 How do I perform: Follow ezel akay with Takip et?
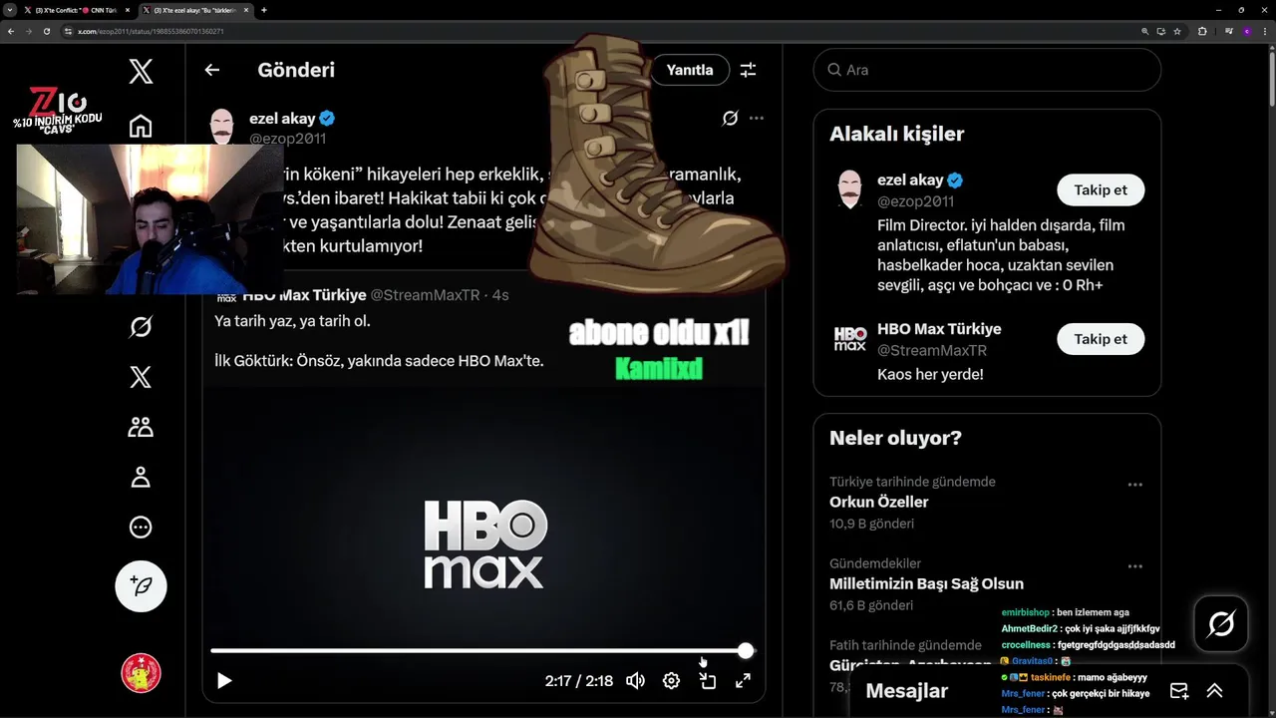click(1101, 189)
